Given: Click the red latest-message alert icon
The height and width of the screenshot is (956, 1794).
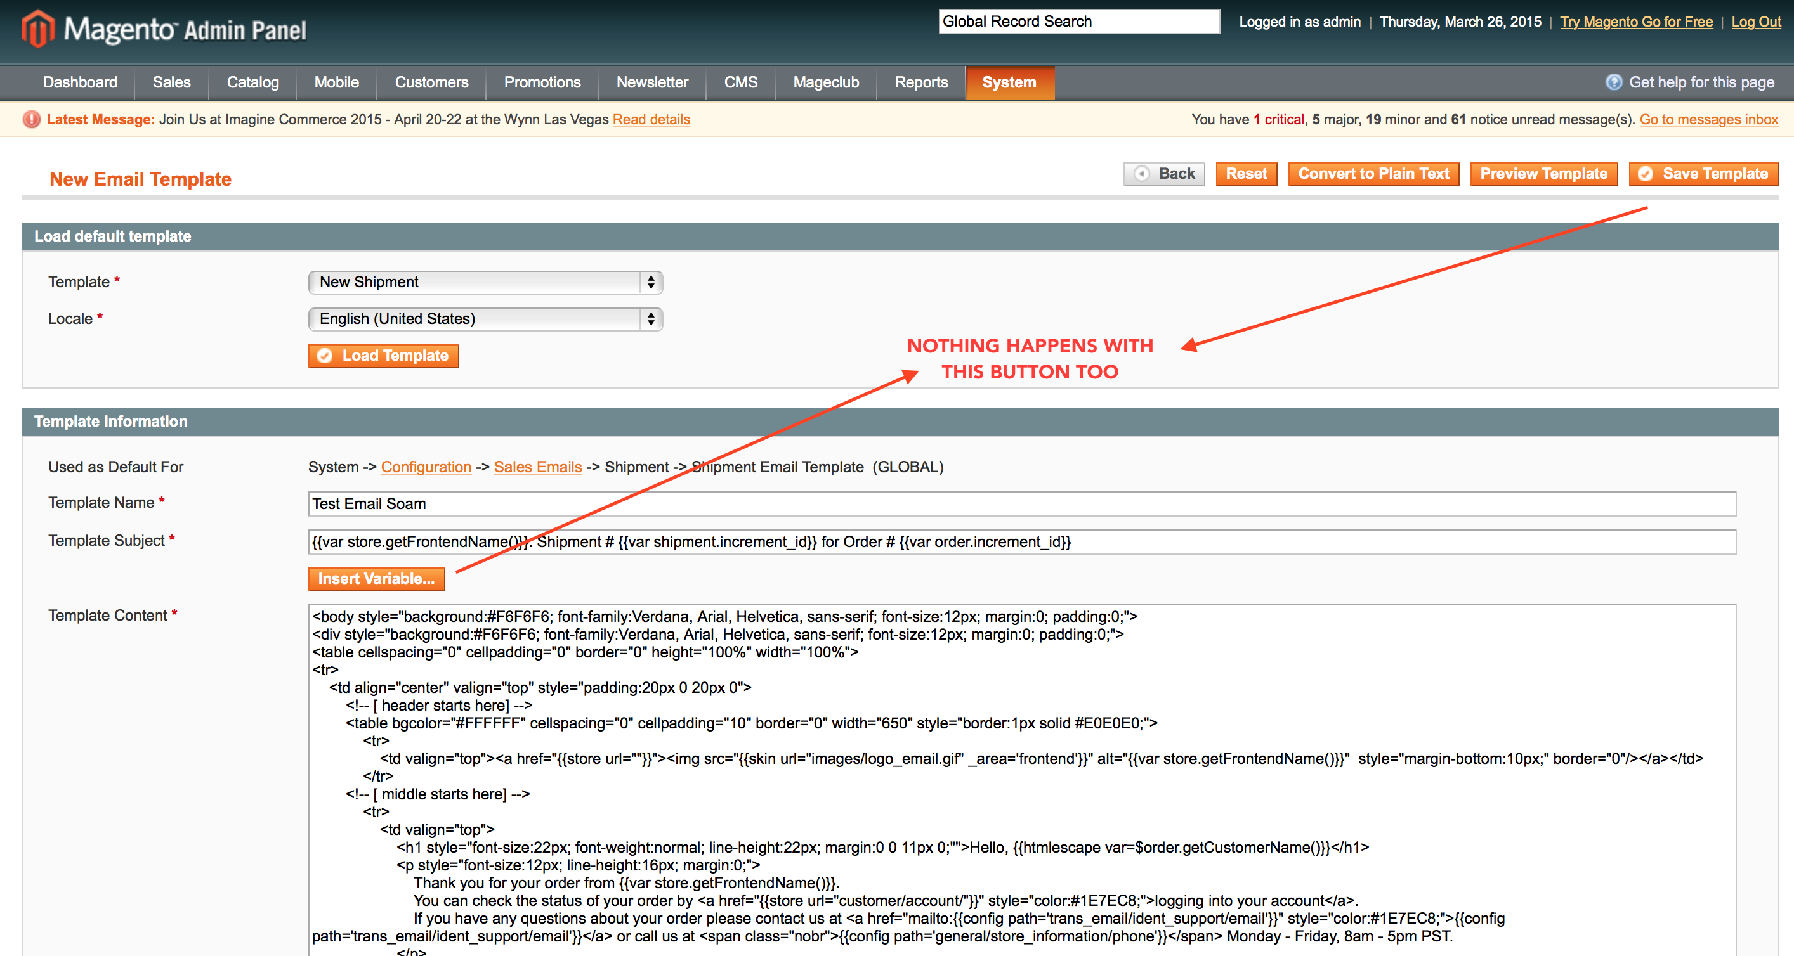Looking at the screenshot, I should click(x=31, y=120).
